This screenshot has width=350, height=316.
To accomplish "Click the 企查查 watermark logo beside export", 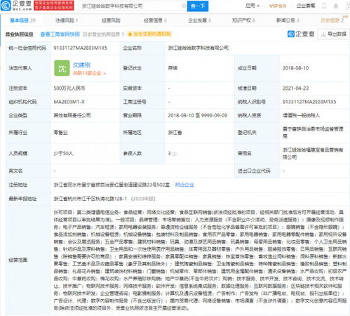I will [301, 34].
